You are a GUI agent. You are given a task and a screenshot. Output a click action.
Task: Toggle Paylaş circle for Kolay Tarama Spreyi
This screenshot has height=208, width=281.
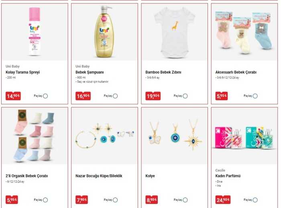click(x=45, y=96)
